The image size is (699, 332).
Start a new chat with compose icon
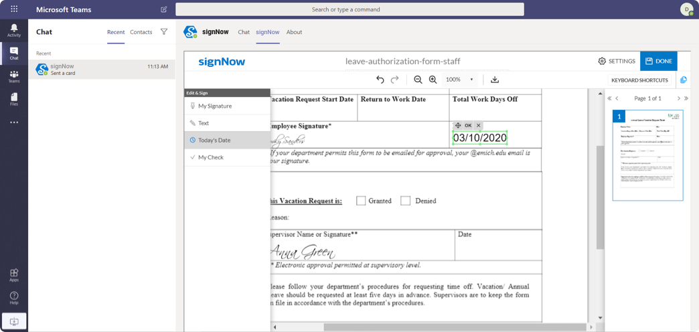pos(163,9)
